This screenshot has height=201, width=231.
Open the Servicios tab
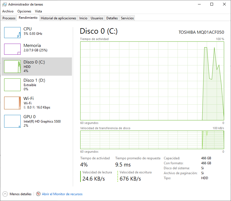(127, 18)
